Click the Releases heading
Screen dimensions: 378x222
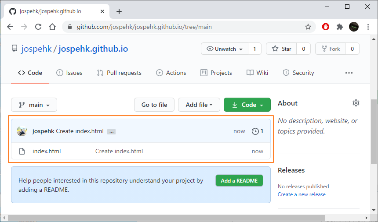click(x=291, y=170)
